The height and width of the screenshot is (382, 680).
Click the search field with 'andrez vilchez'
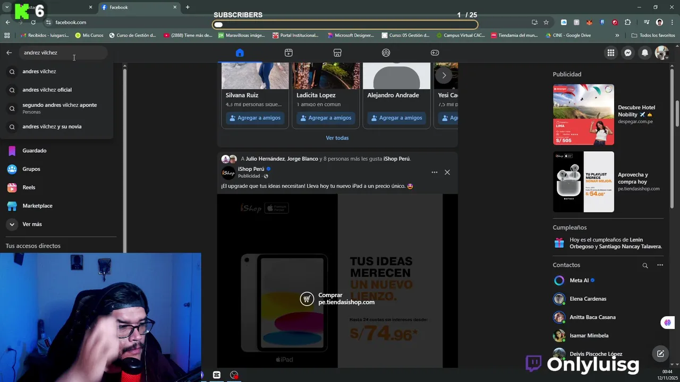tap(63, 53)
